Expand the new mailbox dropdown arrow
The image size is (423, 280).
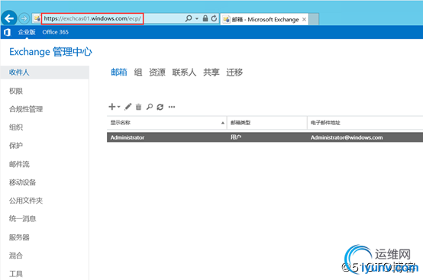coord(118,107)
